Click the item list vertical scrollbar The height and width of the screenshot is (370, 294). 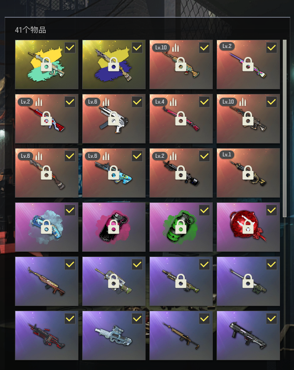pyautogui.click(x=285, y=128)
